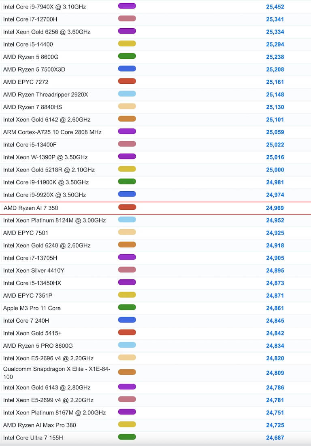The height and width of the screenshot is (446, 311).
Task: Click the orange swatch for Snapdragon X Elite
Action: coord(127,372)
